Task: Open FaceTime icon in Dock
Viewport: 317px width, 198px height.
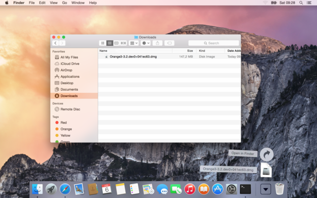Action: click(176, 189)
